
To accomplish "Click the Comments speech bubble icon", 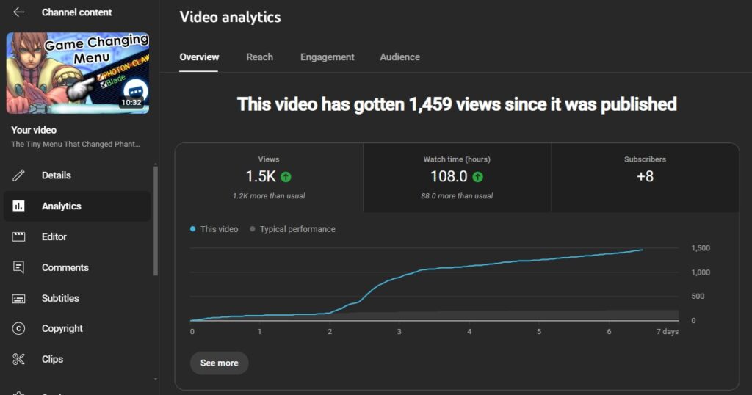I will [19, 268].
